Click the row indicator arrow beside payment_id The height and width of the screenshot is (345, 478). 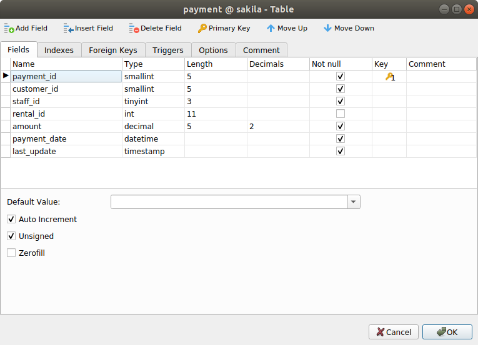coord(6,76)
